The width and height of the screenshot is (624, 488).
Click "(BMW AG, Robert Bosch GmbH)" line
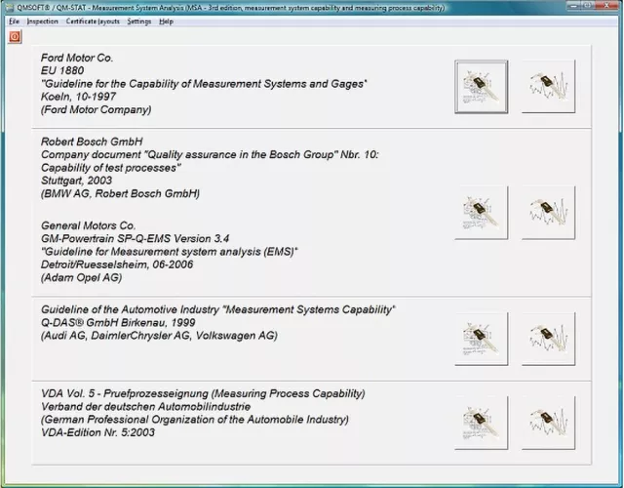pyautogui.click(x=120, y=194)
